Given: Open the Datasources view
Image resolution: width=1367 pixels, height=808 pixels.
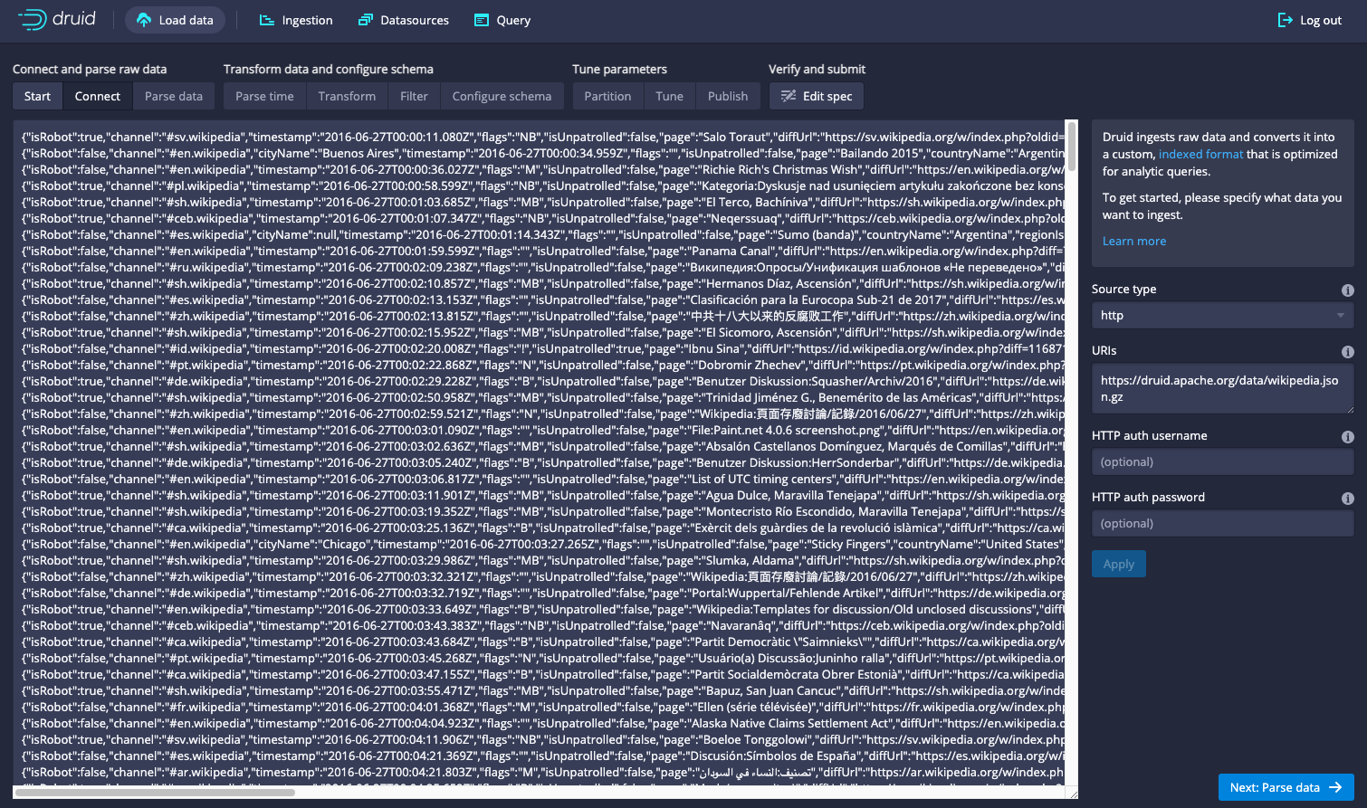Looking at the screenshot, I should (x=404, y=20).
